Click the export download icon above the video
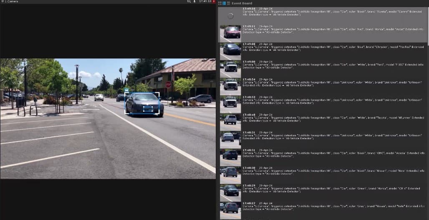 click(x=194, y=1)
